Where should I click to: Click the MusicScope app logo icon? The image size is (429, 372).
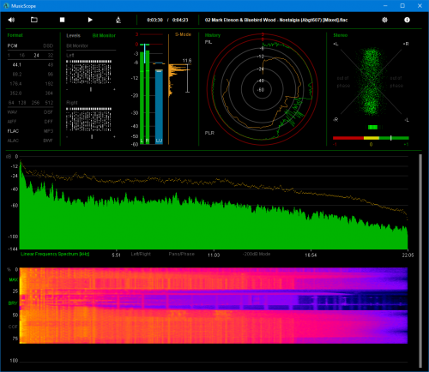coord(6,6)
